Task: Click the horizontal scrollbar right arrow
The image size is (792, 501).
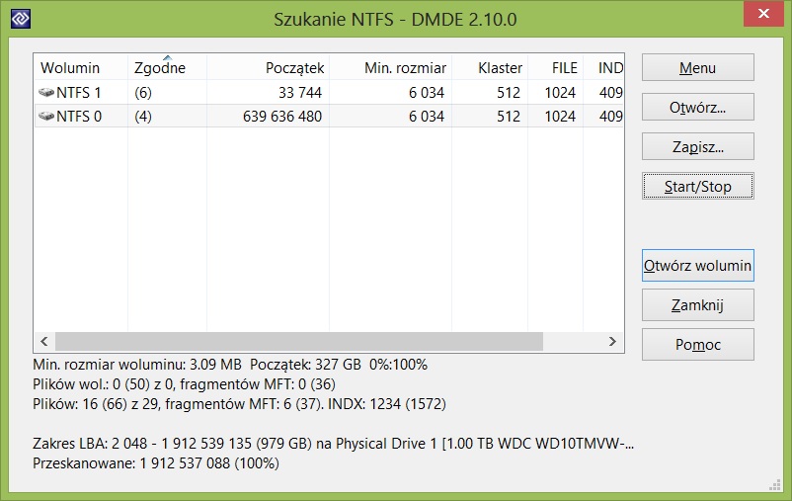Action: click(612, 341)
